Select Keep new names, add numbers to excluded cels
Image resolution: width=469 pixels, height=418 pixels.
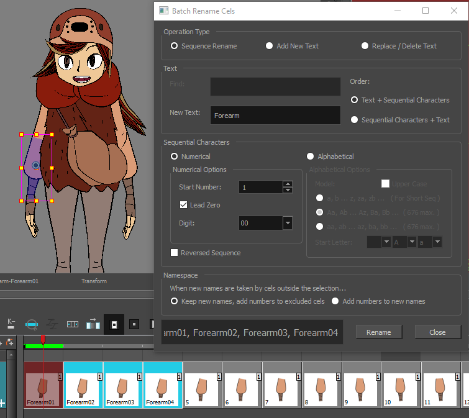point(174,301)
